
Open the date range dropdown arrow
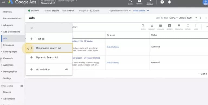pos(196,18)
